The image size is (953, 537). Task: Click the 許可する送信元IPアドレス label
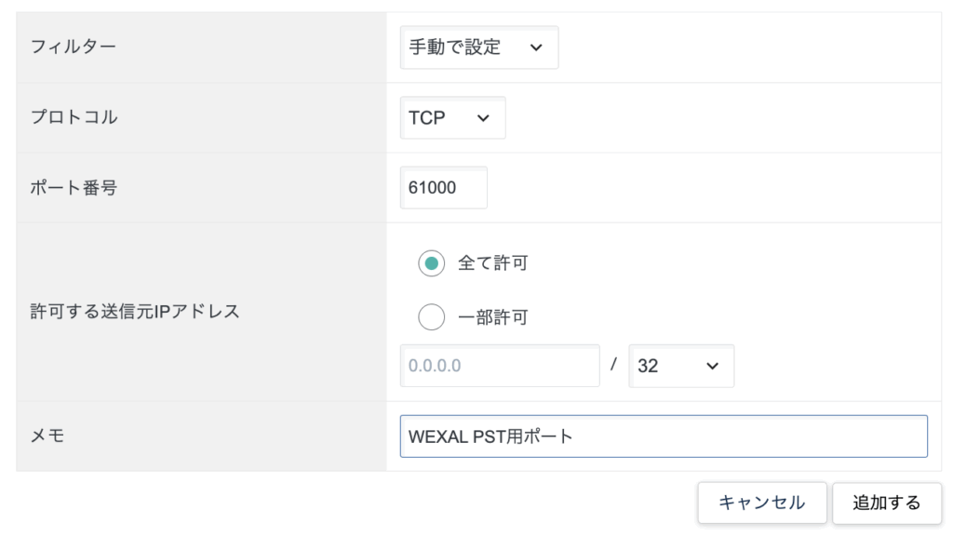coord(135,312)
